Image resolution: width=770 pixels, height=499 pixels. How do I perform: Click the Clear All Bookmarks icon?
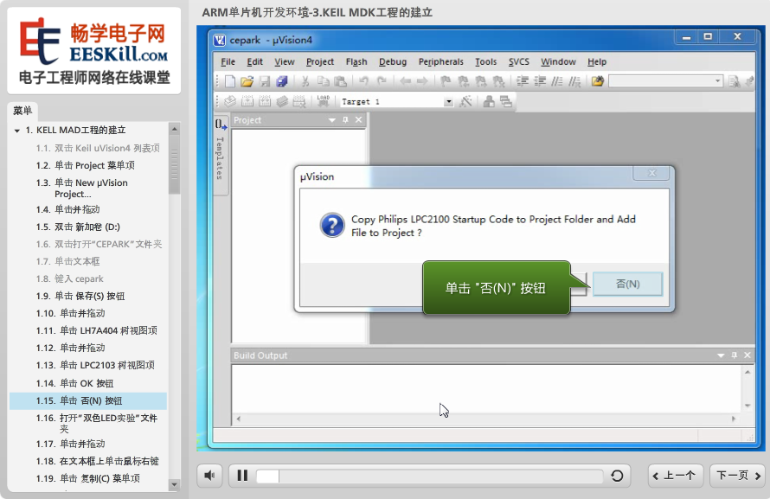(x=498, y=81)
